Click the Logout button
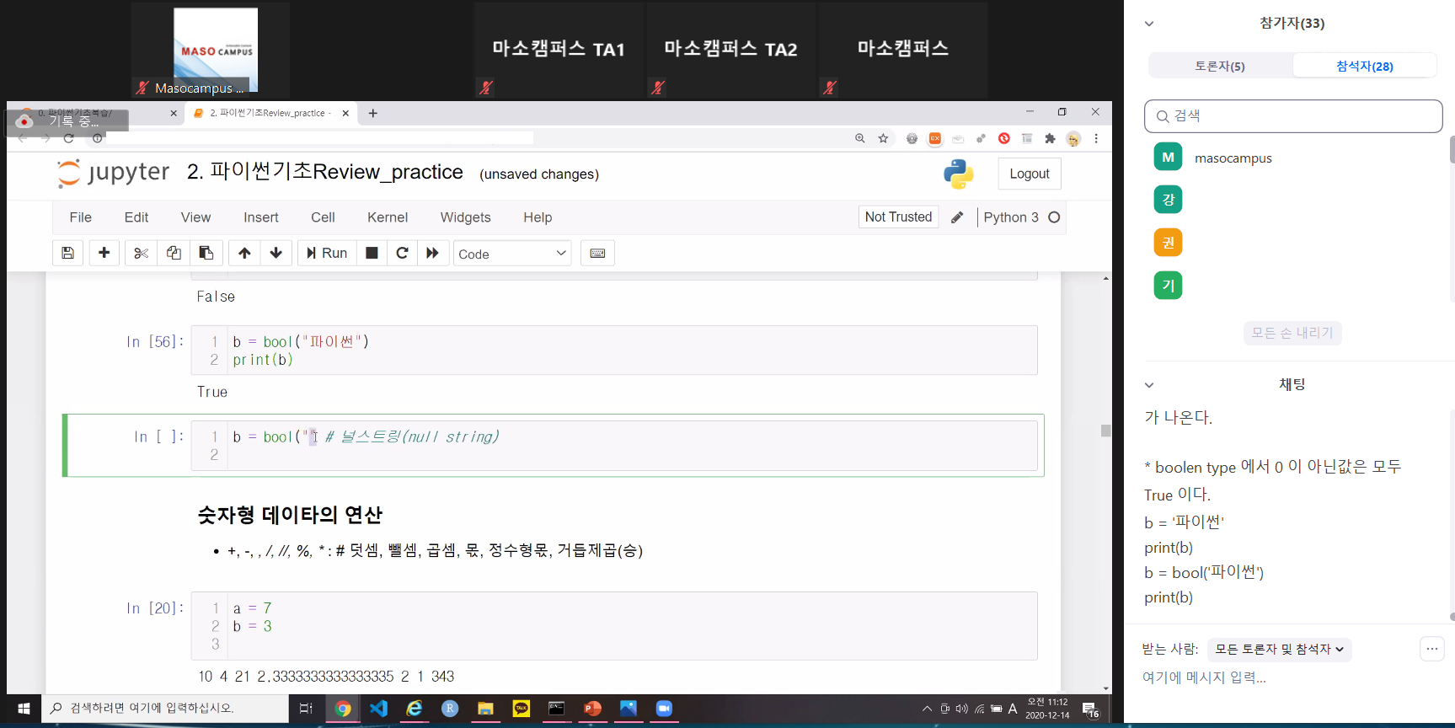 pos(1029,174)
